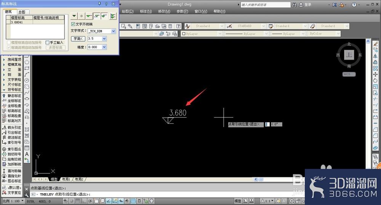
Task: Choose the hollow triangle with baseline style
Action: point(97,16)
